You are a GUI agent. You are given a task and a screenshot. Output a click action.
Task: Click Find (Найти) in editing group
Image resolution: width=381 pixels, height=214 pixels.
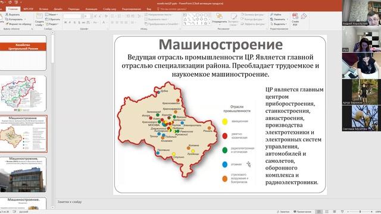pyautogui.click(x=276, y=14)
